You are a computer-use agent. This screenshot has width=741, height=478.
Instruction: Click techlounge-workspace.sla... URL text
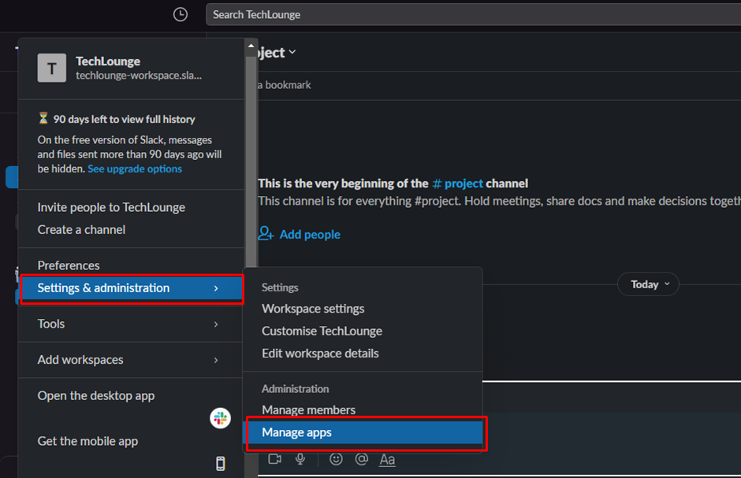coord(139,76)
